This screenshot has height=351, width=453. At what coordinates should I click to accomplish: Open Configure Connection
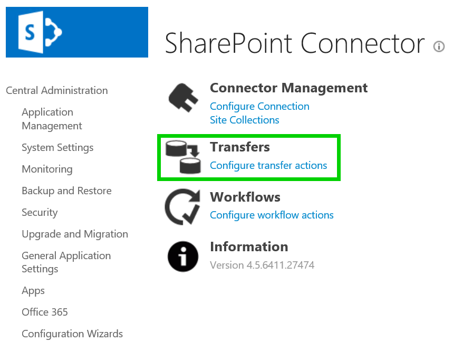click(259, 106)
